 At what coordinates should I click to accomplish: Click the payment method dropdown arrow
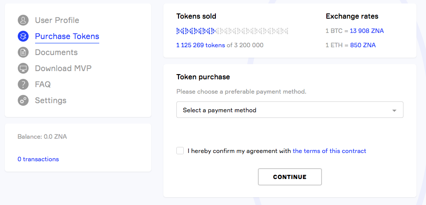tap(394, 111)
